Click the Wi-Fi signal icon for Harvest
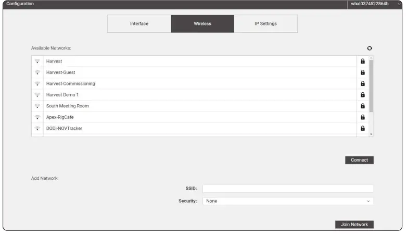Image resolution: width=406 pixels, height=234 pixels. coord(37,61)
